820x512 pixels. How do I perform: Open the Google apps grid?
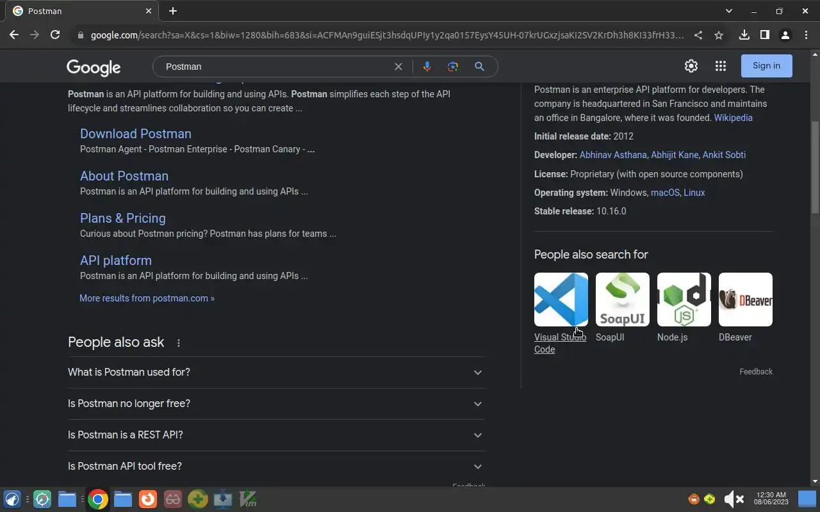(721, 66)
